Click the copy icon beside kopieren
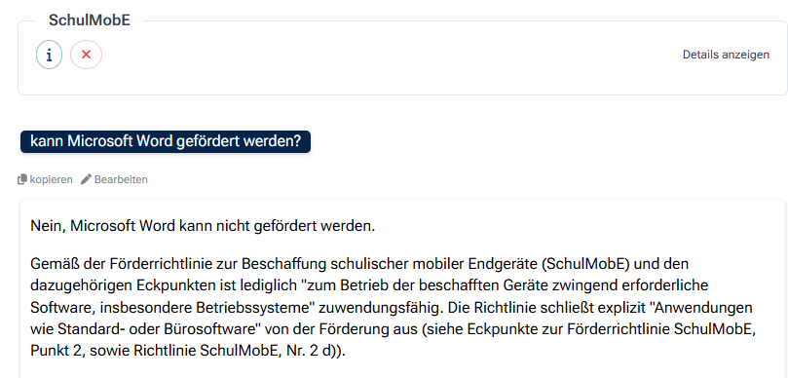788x378 pixels. (22, 179)
